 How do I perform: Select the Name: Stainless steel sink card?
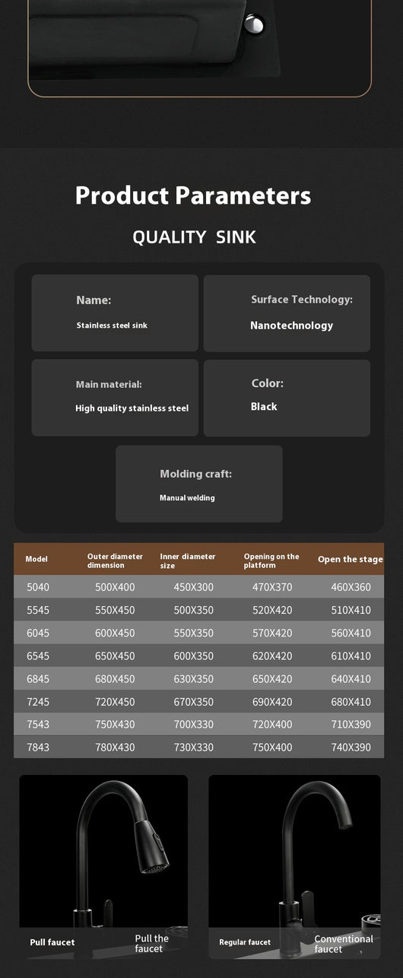[115, 313]
